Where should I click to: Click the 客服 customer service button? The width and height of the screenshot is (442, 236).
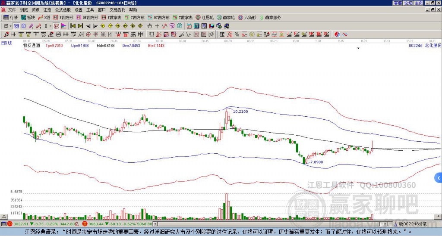click(x=398, y=3)
